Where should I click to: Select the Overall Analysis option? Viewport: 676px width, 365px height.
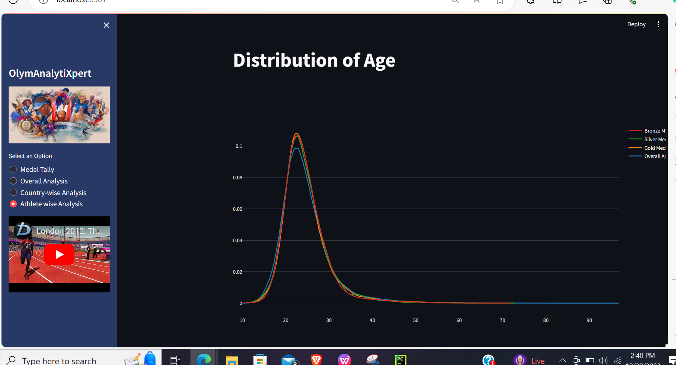(13, 181)
